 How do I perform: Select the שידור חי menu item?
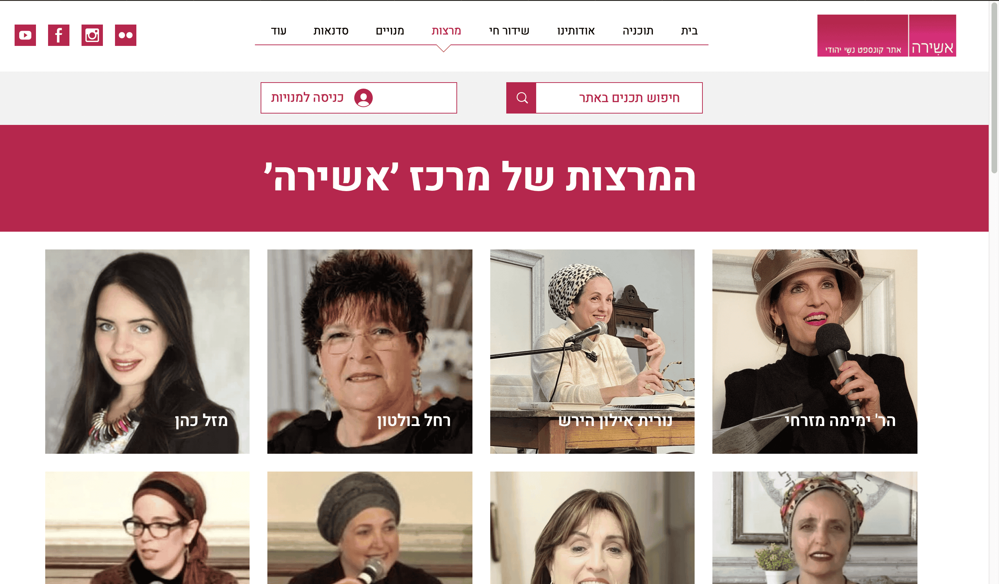[509, 31]
